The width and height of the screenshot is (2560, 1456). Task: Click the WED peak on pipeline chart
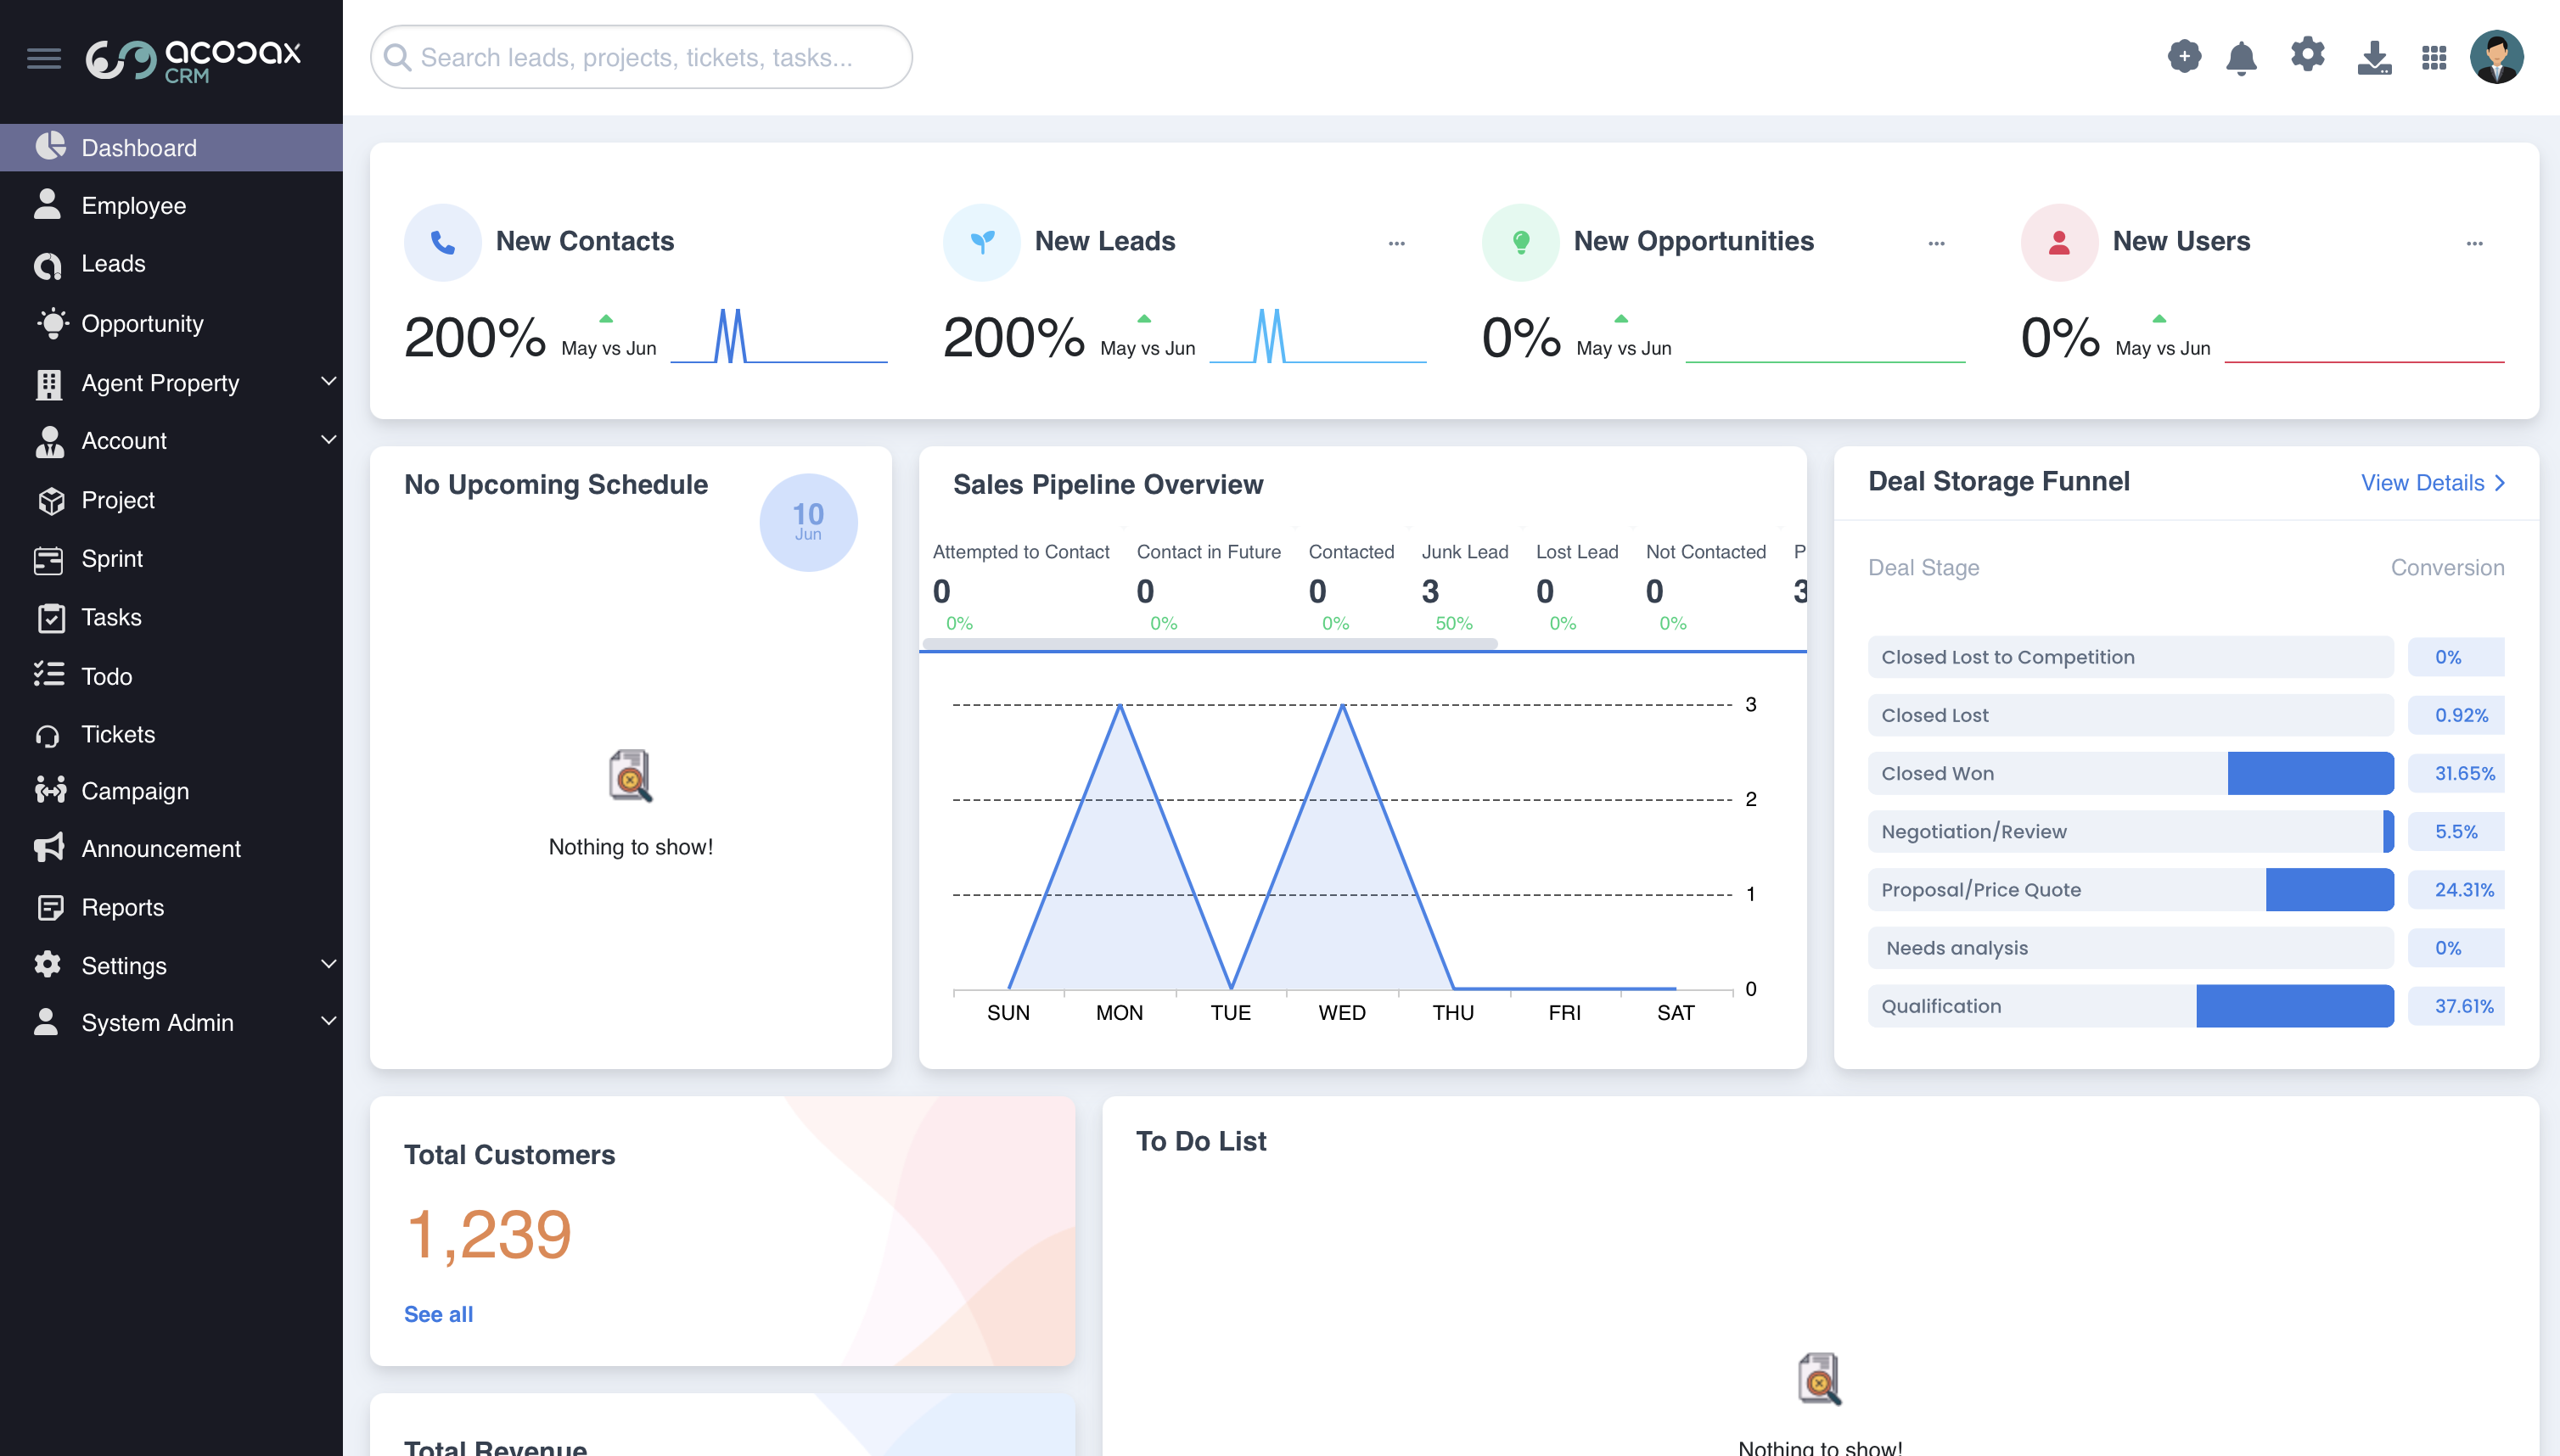pyautogui.click(x=1343, y=706)
